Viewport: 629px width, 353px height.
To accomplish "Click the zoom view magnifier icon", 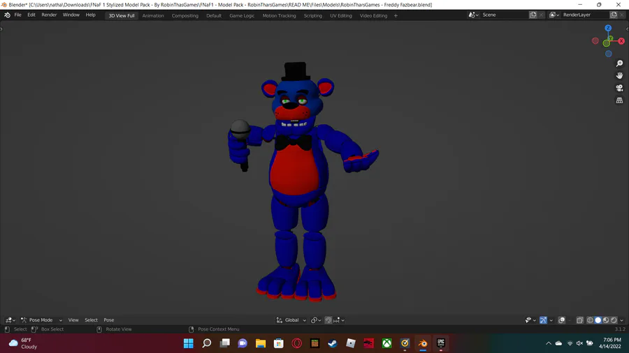I will tap(619, 63).
